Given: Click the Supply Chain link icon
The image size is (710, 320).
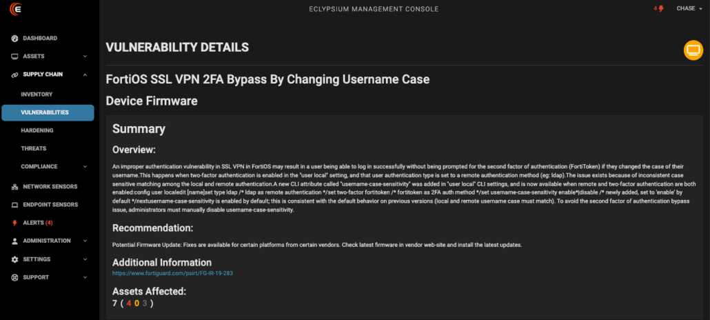Looking at the screenshot, I should 15,74.
